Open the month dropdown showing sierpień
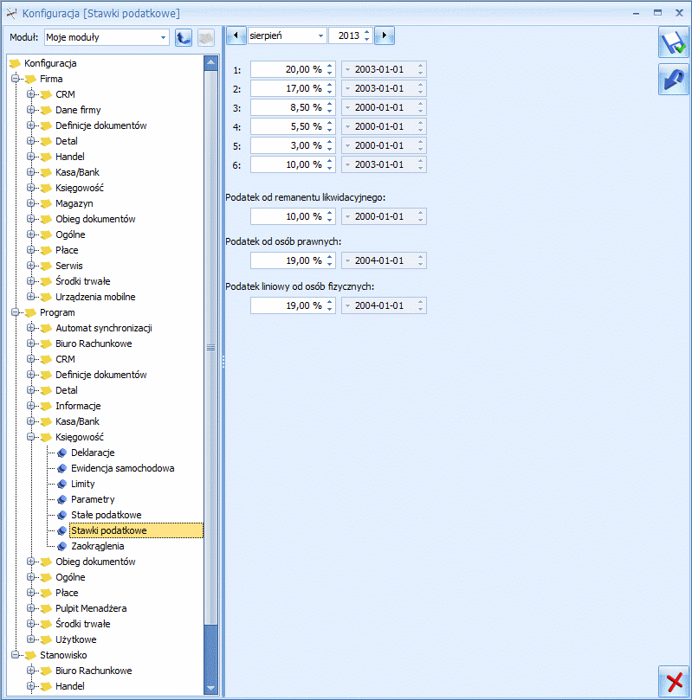 (320, 35)
